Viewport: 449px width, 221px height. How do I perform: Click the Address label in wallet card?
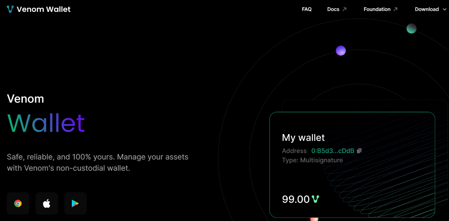(x=294, y=151)
